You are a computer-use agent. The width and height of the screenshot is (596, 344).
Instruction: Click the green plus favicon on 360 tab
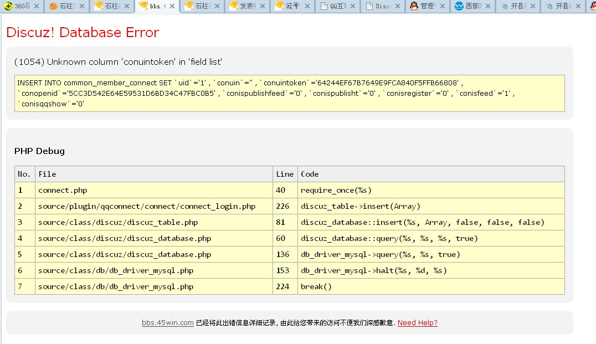(x=8, y=6)
